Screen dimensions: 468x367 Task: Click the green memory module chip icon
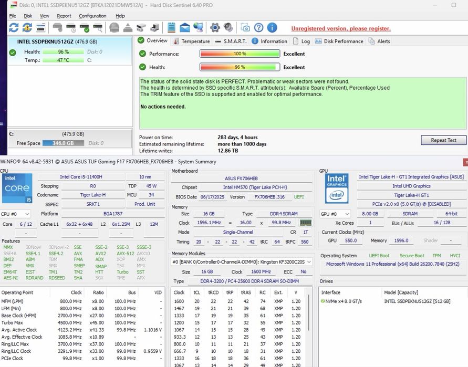pos(305,223)
